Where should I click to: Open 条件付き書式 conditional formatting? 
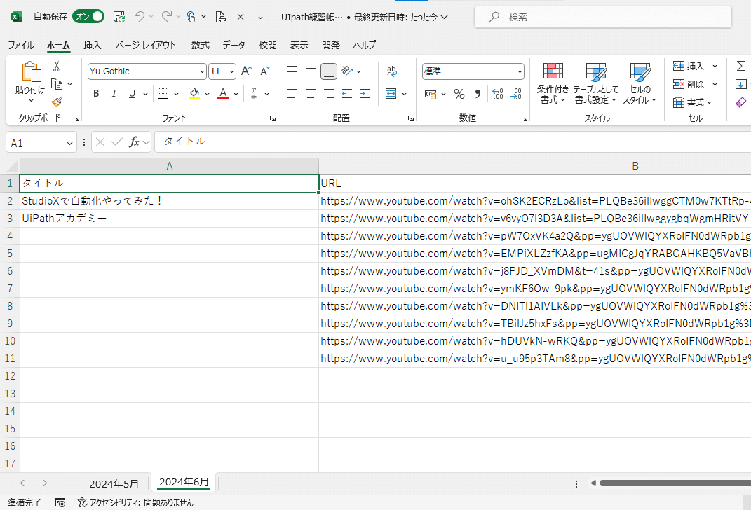[553, 83]
